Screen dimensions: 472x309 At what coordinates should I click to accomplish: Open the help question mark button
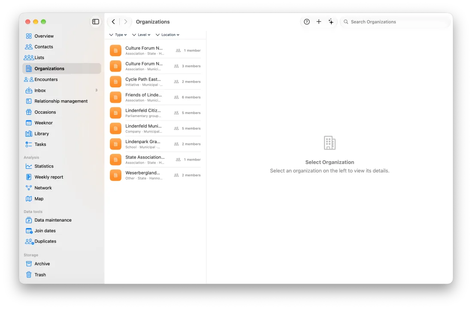pyautogui.click(x=306, y=21)
